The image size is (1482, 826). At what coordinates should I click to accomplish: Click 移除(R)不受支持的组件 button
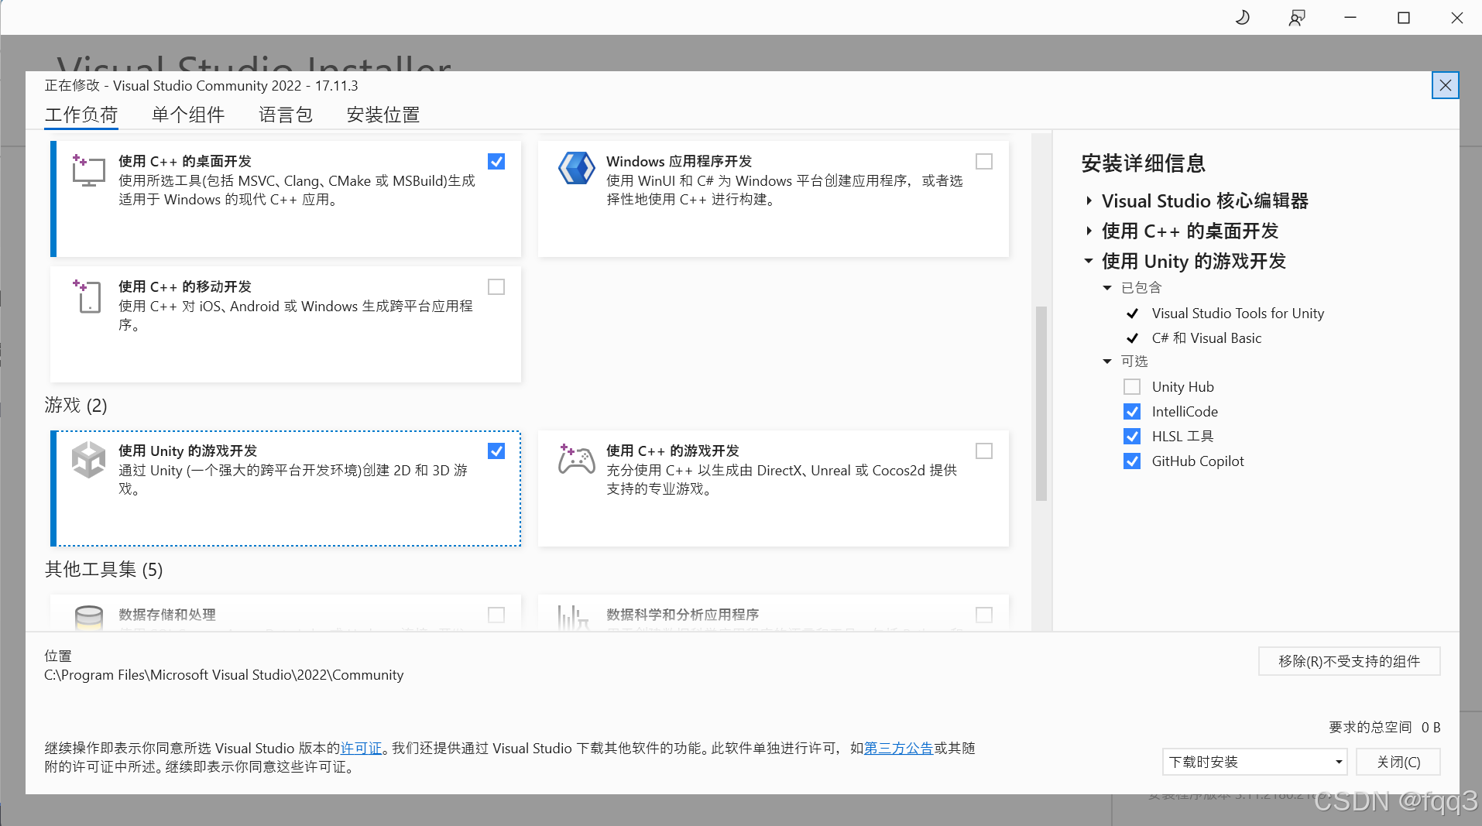click(1349, 661)
